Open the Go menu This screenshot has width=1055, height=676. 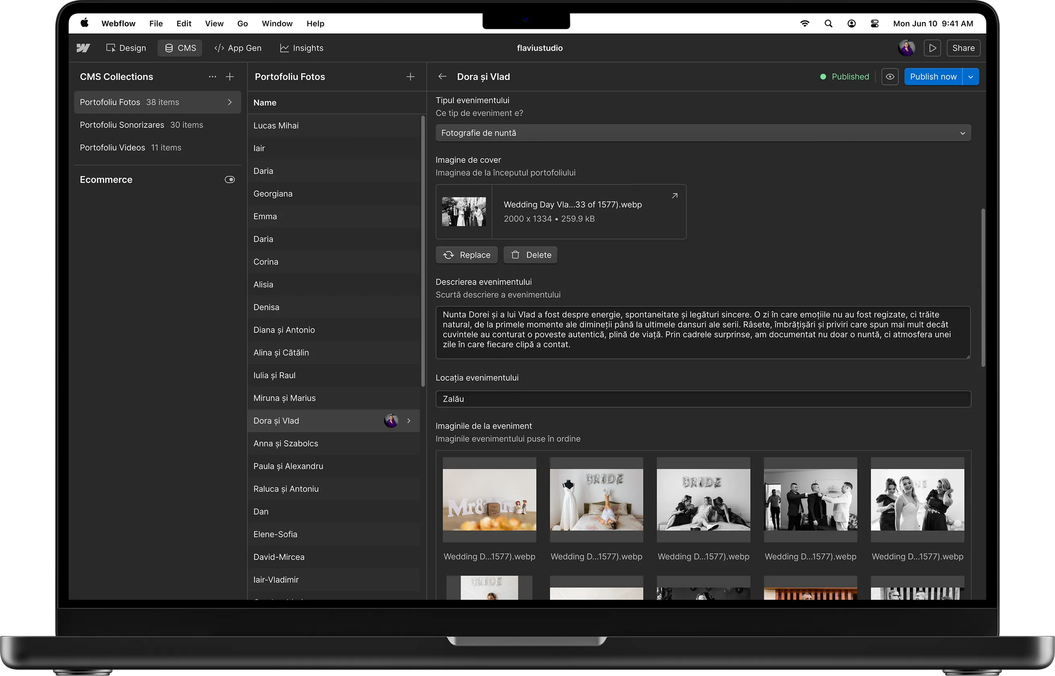tap(242, 23)
